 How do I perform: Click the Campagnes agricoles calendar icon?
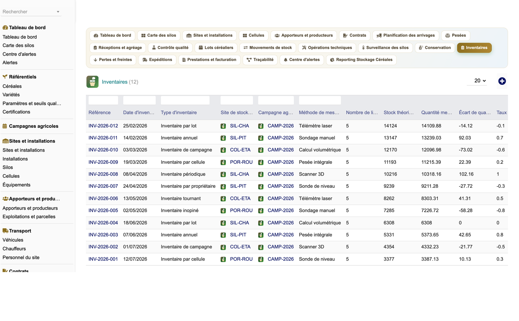pos(5,126)
